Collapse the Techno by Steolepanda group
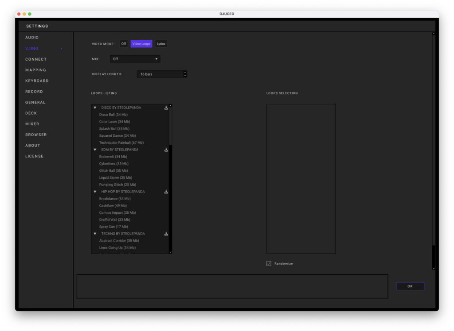Viewport: 454px width, 331px height. (95, 234)
